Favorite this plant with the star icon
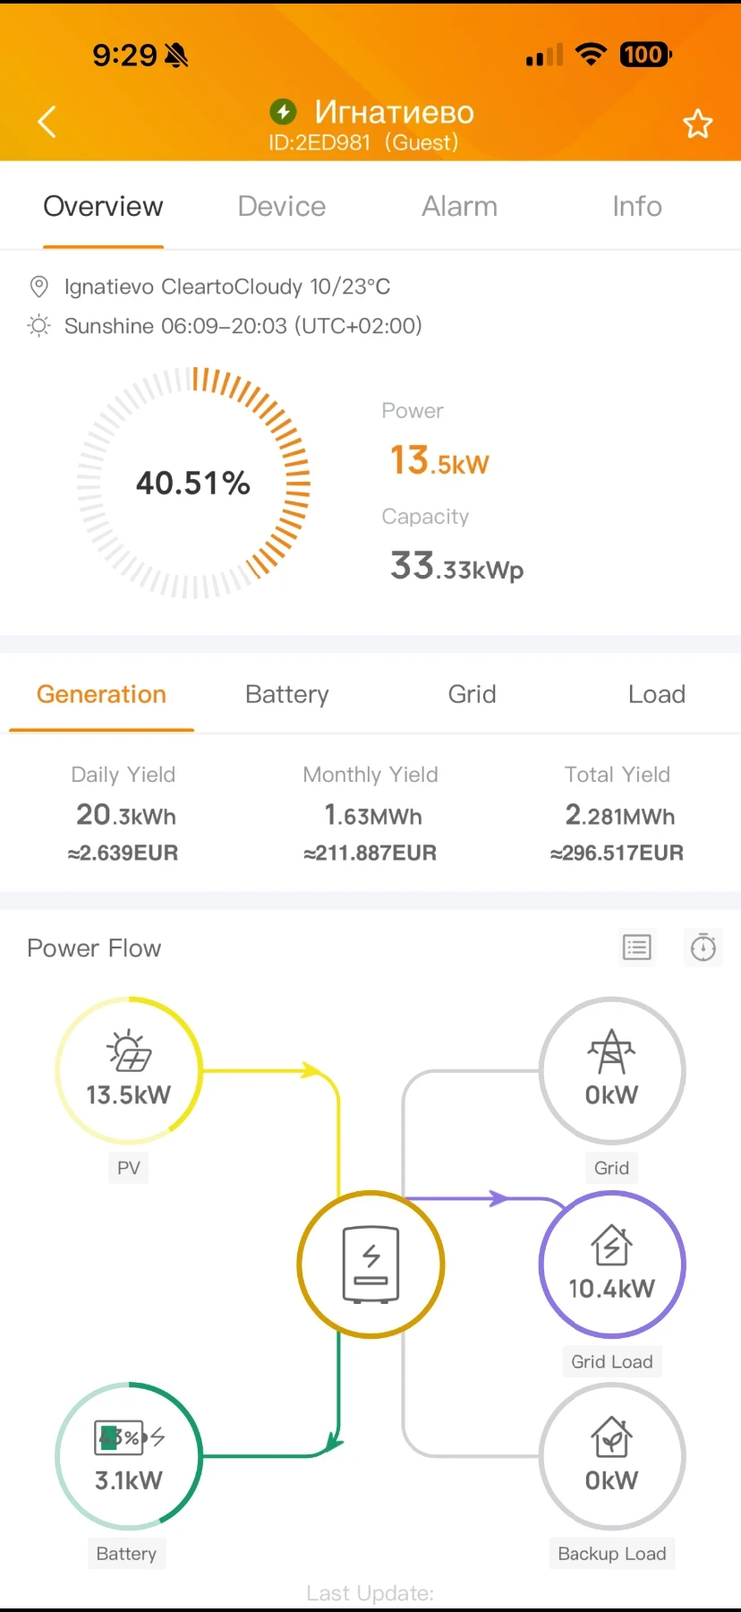The width and height of the screenshot is (741, 1612). pyautogui.click(x=697, y=124)
